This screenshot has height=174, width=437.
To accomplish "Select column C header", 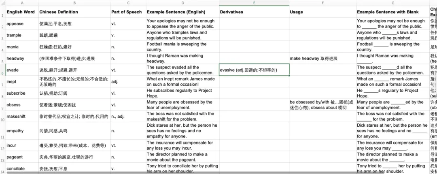I will (x=128, y=2).
